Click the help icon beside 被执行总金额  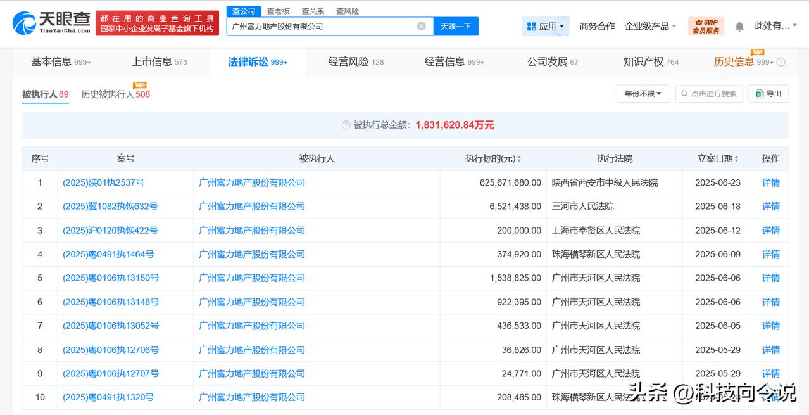[x=346, y=125]
